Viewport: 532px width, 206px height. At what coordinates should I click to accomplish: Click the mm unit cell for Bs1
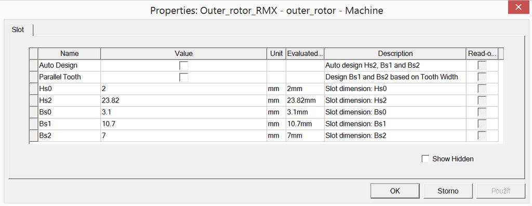click(x=276, y=124)
